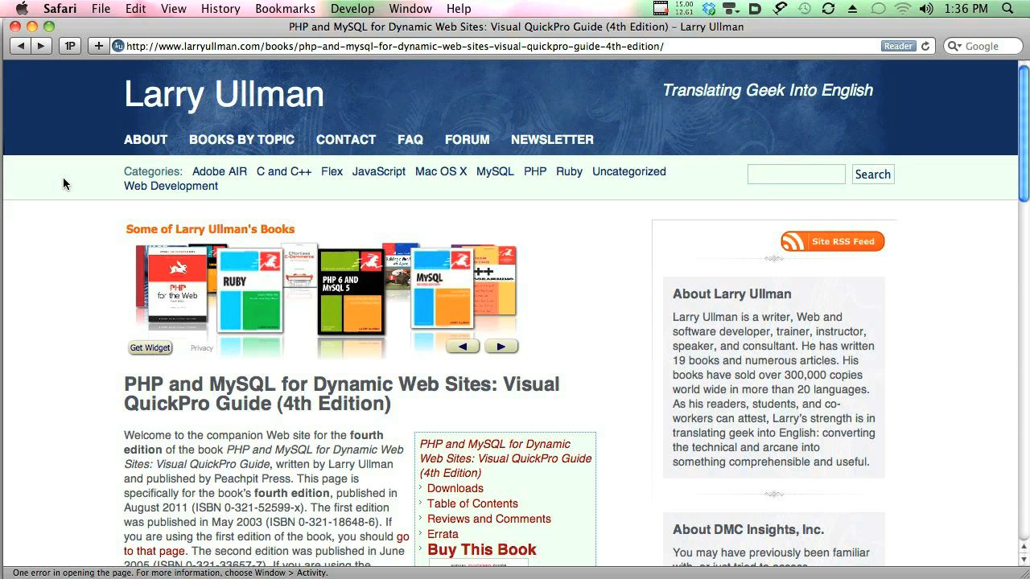Select the Ruby category
The image size is (1030, 579).
(x=569, y=171)
